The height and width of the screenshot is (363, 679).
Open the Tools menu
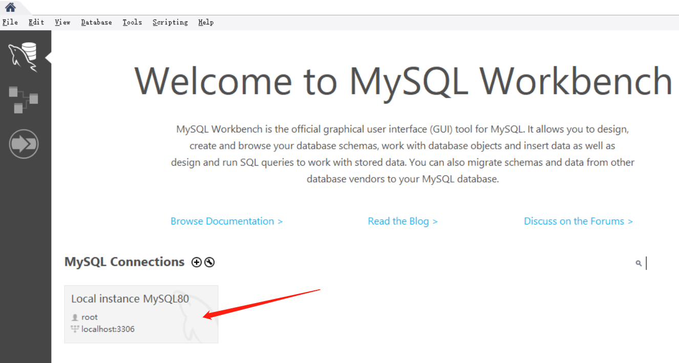point(132,22)
